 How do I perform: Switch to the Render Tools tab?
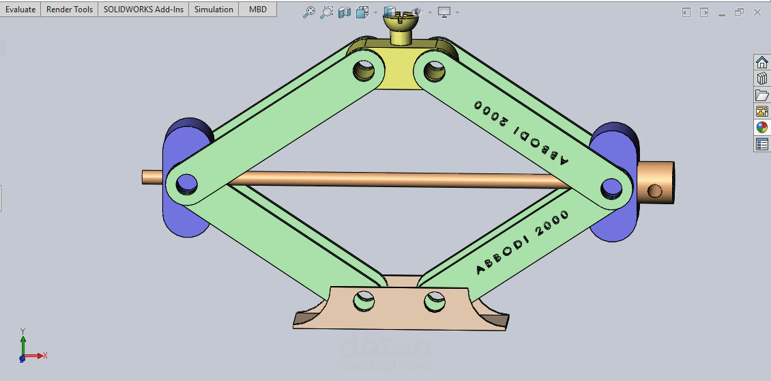pyautogui.click(x=70, y=10)
